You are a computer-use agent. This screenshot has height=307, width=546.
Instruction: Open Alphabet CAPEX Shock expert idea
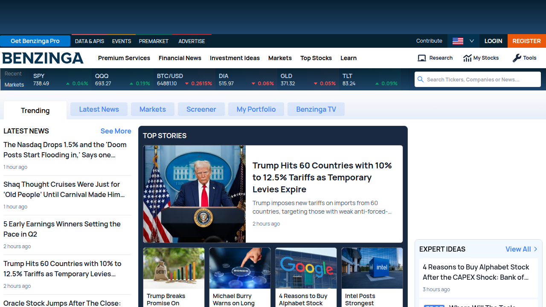pos(476,272)
